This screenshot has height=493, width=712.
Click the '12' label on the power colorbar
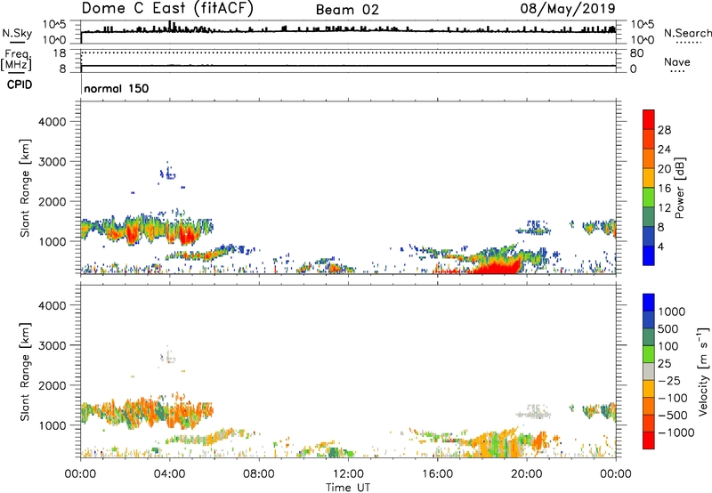coord(664,208)
